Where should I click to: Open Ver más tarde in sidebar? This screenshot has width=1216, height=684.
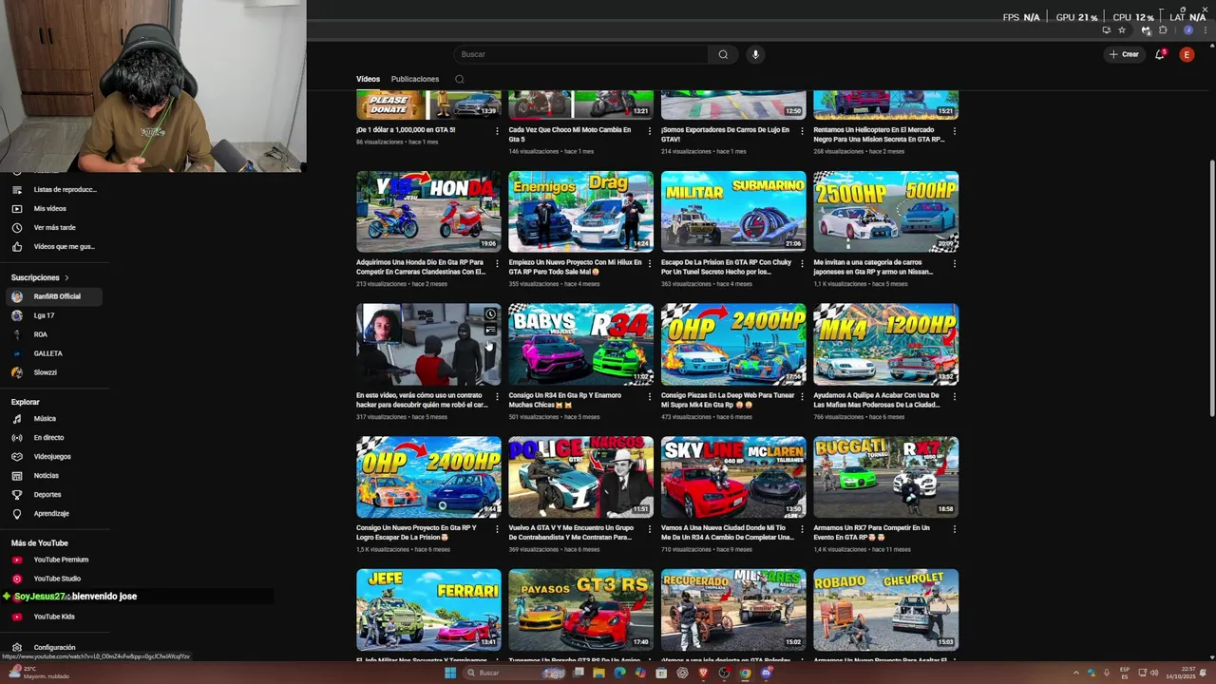pos(54,227)
